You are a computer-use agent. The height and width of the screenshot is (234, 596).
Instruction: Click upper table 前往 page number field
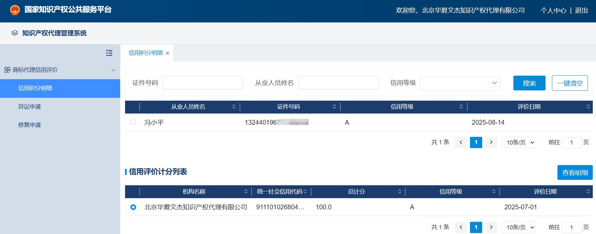tap(572, 143)
